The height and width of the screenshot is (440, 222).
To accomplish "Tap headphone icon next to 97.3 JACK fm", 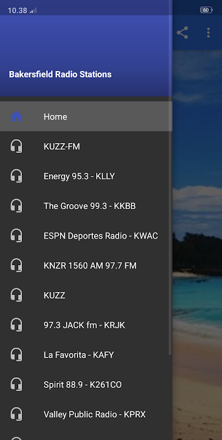I will [16, 324].
